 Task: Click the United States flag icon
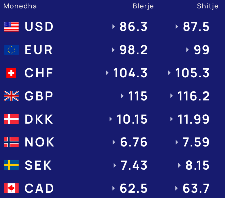[11, 27]
